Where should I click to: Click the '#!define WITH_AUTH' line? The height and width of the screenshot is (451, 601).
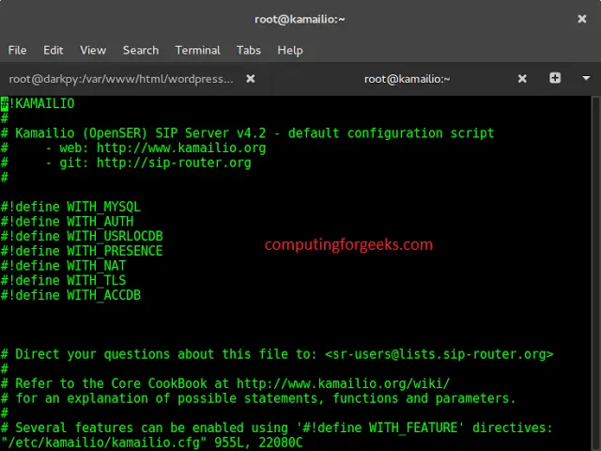pos(67,222)
